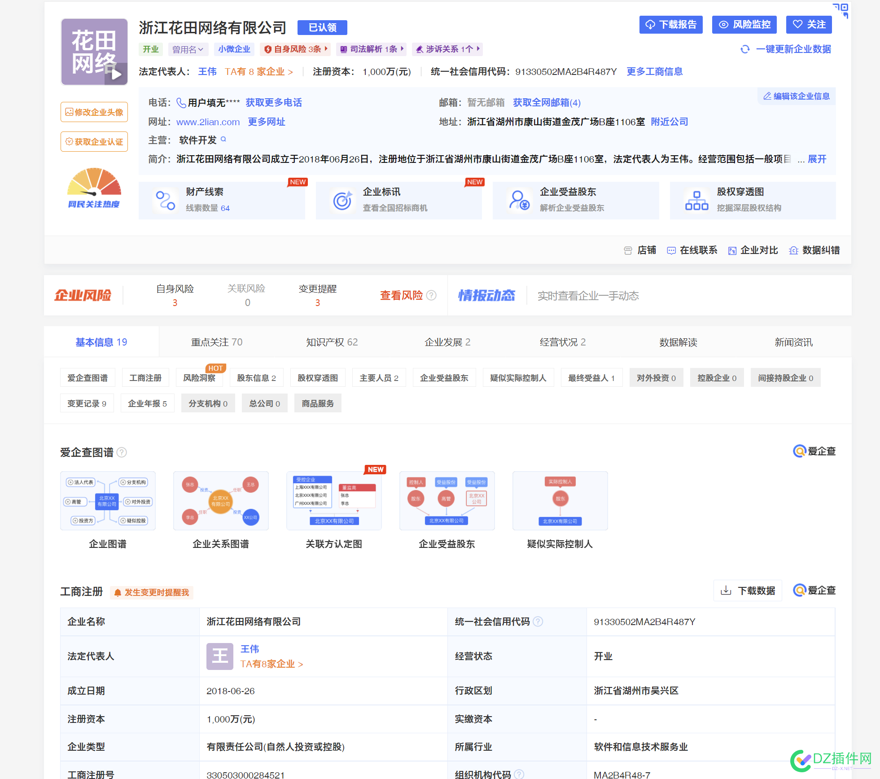Click the help icon beside 查看风险
880x779 pixels.
click(x=431, y=295)
